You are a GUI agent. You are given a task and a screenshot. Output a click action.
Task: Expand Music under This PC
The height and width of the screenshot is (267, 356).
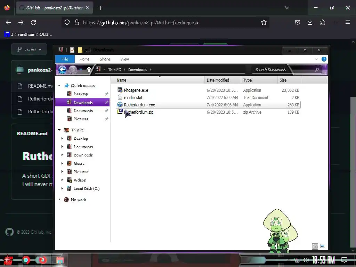62,163
